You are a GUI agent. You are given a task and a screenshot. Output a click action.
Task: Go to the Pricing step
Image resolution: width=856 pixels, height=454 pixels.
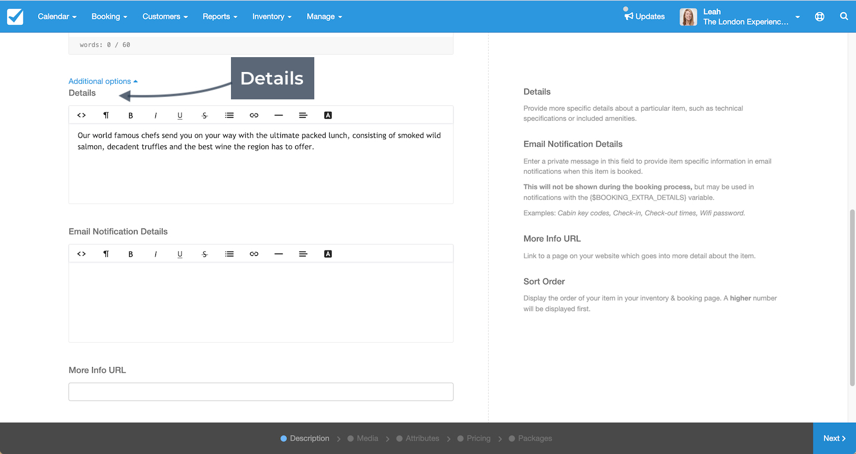[x=474, y=439]
